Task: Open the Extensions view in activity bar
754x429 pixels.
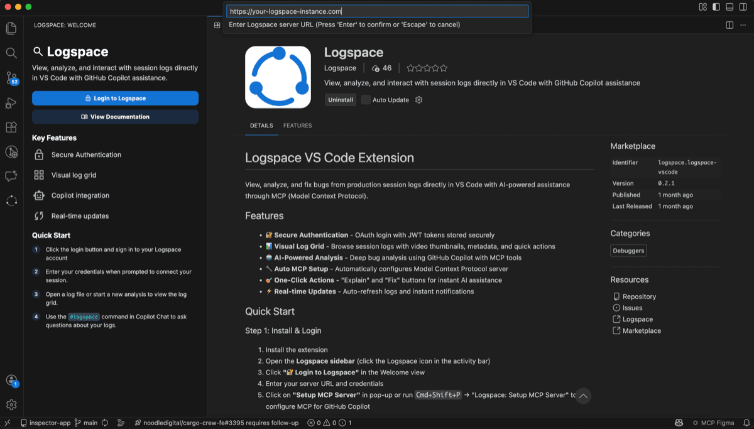Action: pyautogui.click(x=11, y=127)
